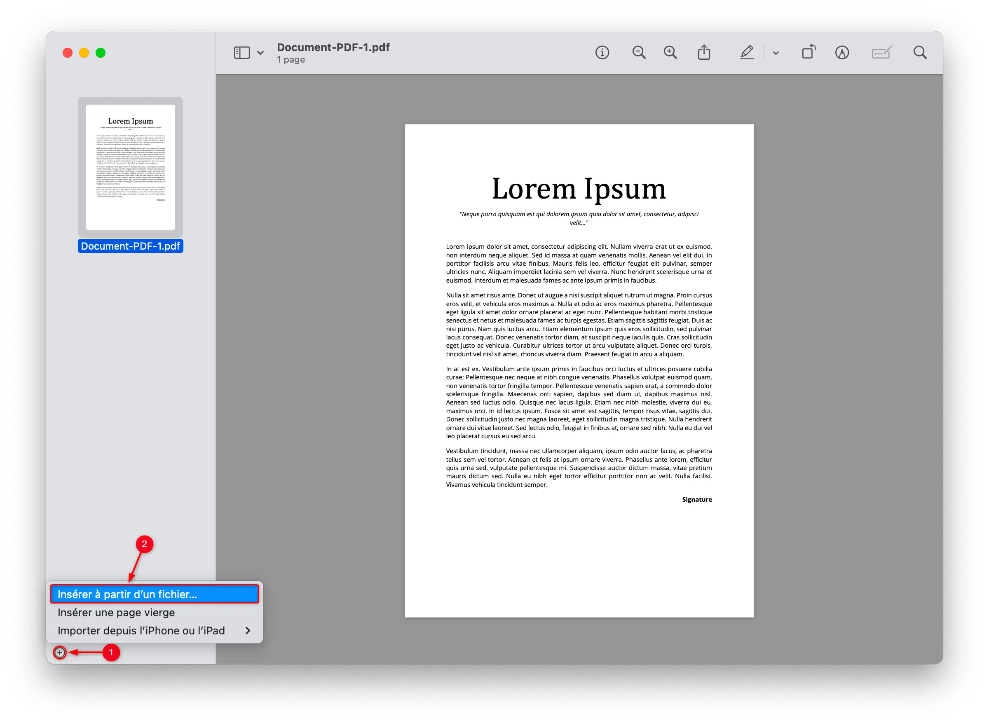Click the form filling toolbar icon
The height and width of the screenshot is (725, 989).
pyautogui.click(x=881, y=53)
